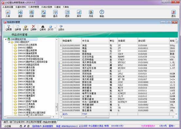Switch to the 首页 tab
Viewport: 181px width, 129px height.
pyautogui.click(x=6, y=122)
